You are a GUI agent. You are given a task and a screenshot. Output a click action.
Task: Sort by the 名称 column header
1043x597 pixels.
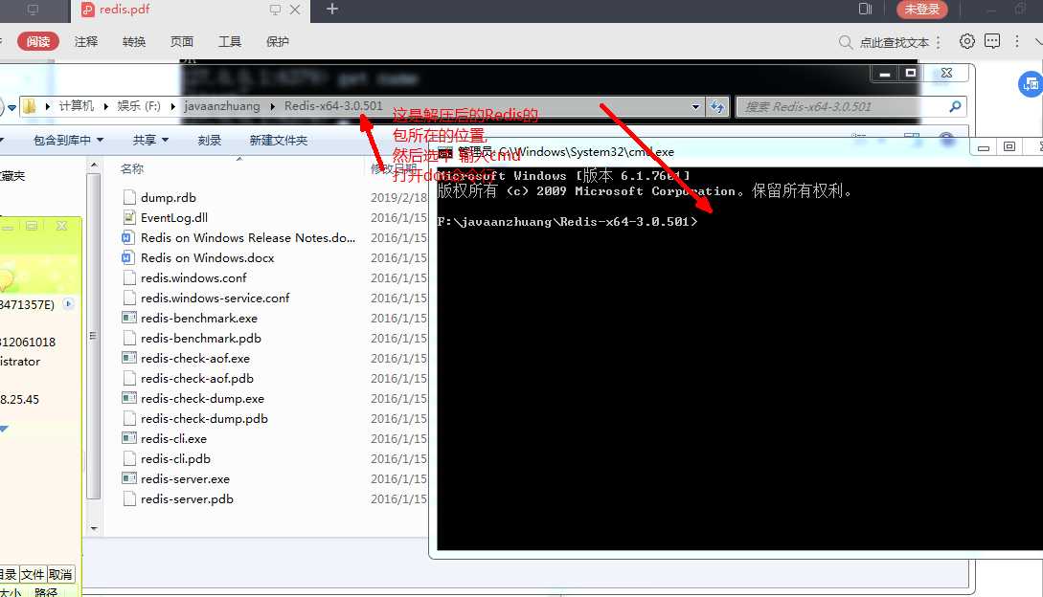(x=132, y=168)
